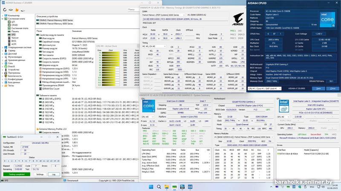Image resolution: width=341 pixels, height=191 pixels.
Task: Click the Серийный номер row
Action: tap(87, 42)
